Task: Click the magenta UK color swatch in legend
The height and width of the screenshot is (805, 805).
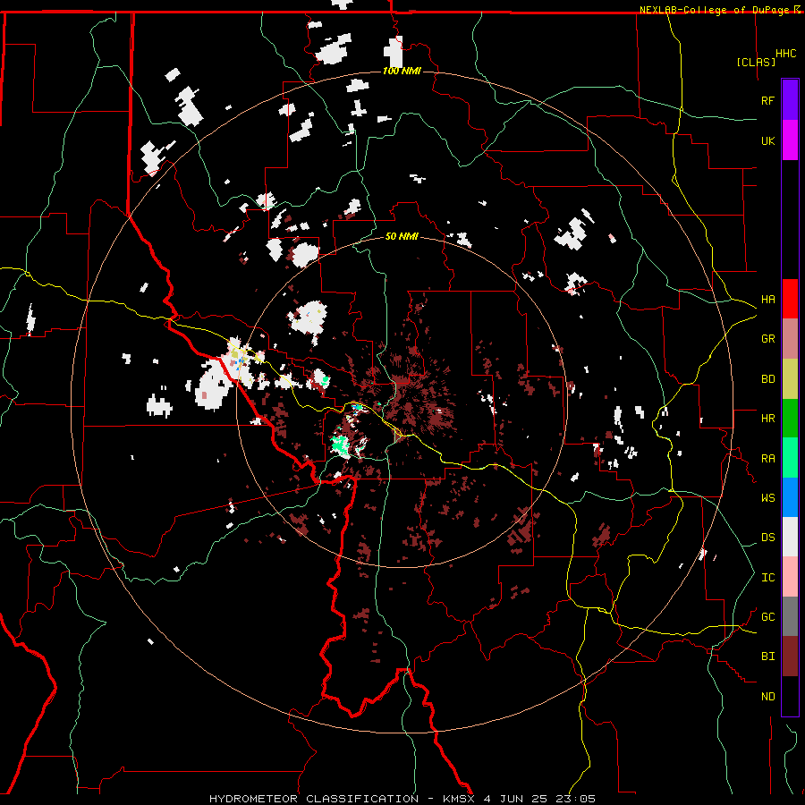Action: pyautogui.click(x=790, y=140)
